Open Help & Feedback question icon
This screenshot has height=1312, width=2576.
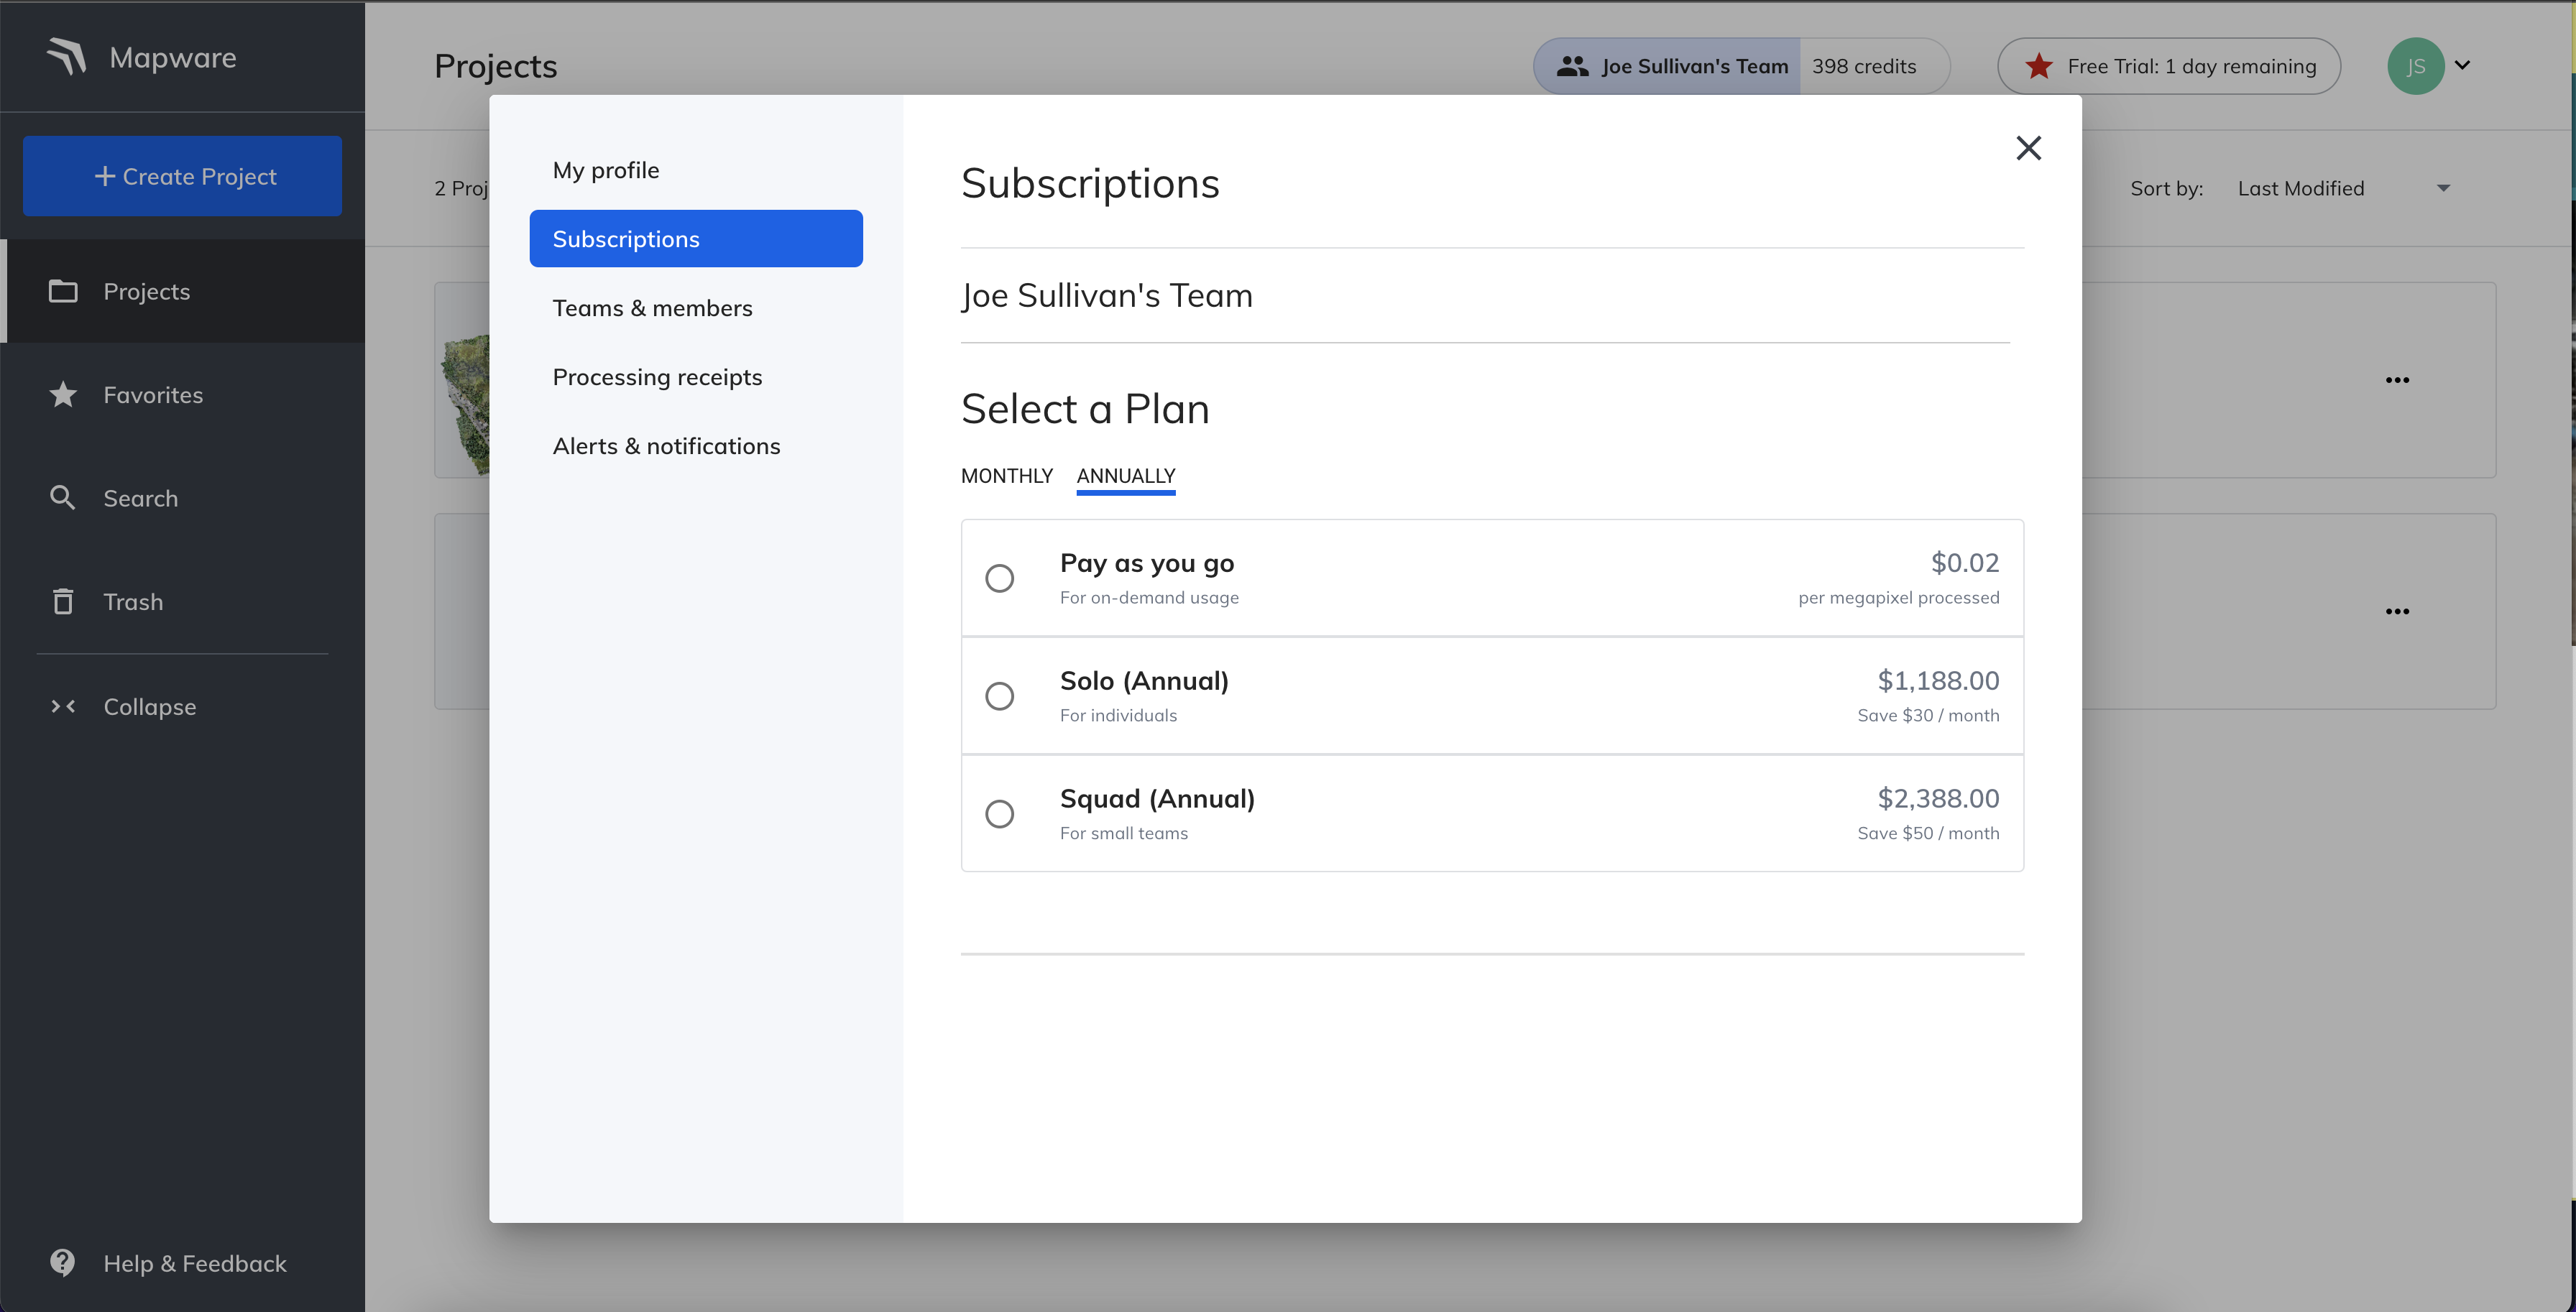pos(63,1263)
